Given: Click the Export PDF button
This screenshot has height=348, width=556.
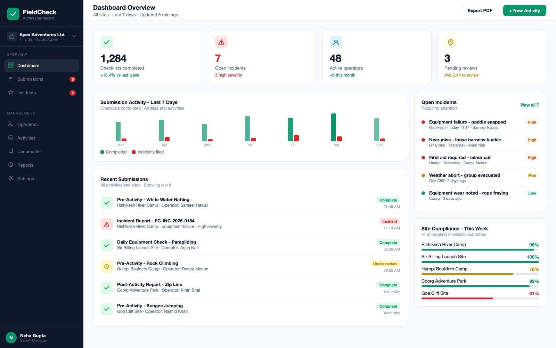Looking at the screenshot, I should point(480,10).
